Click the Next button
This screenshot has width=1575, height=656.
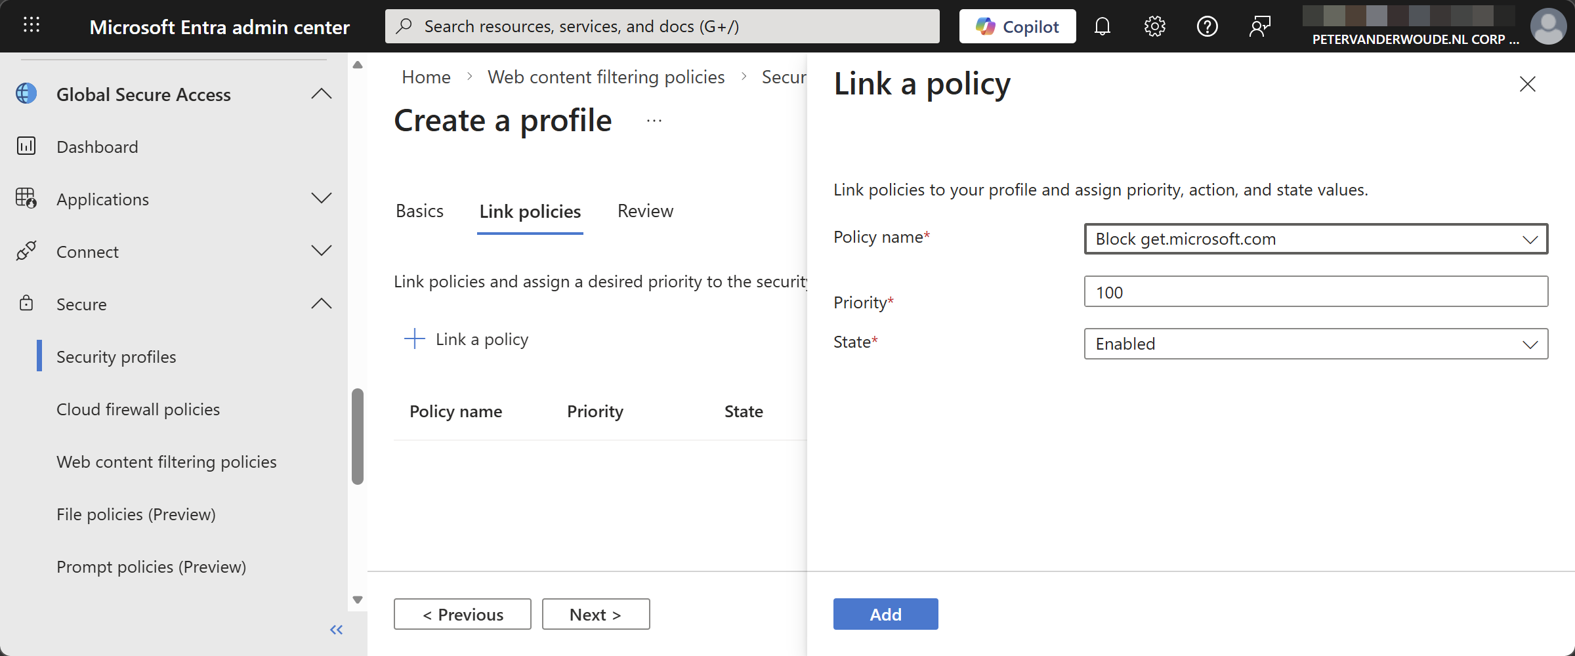595,614
